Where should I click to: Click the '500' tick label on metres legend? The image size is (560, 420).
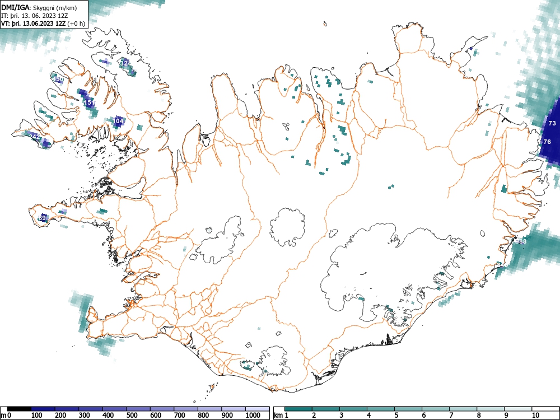(x=132, y=416)
